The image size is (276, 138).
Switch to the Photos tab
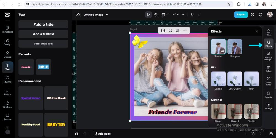(x=7, y=92)
